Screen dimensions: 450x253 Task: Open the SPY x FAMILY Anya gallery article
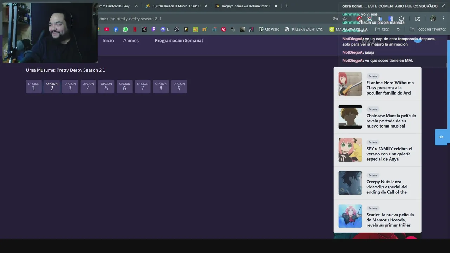click(389, 154)
